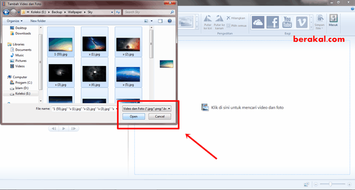Select thumbnail x (5).jpg
Image resolution: width=355 pixels, height=190 pixels.
click(x=128, y=72)
